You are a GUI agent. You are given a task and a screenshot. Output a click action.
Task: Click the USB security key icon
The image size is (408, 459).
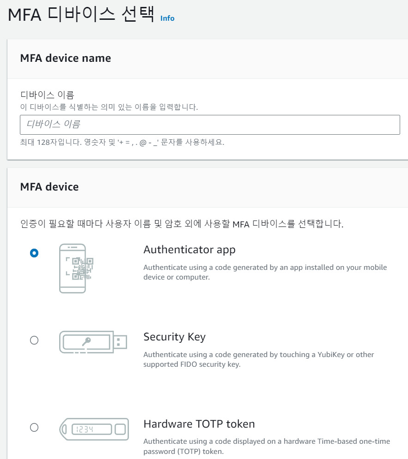tap(93, 342)
